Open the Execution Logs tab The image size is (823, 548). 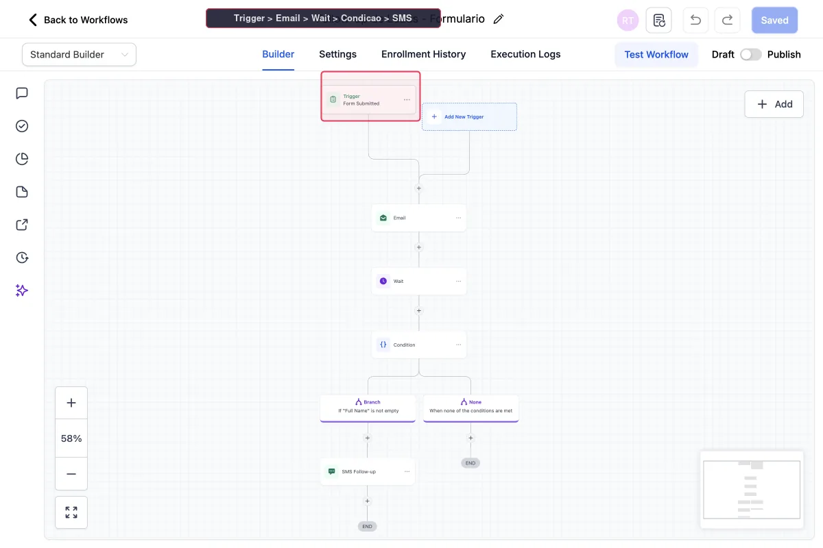tap(525, 54)
